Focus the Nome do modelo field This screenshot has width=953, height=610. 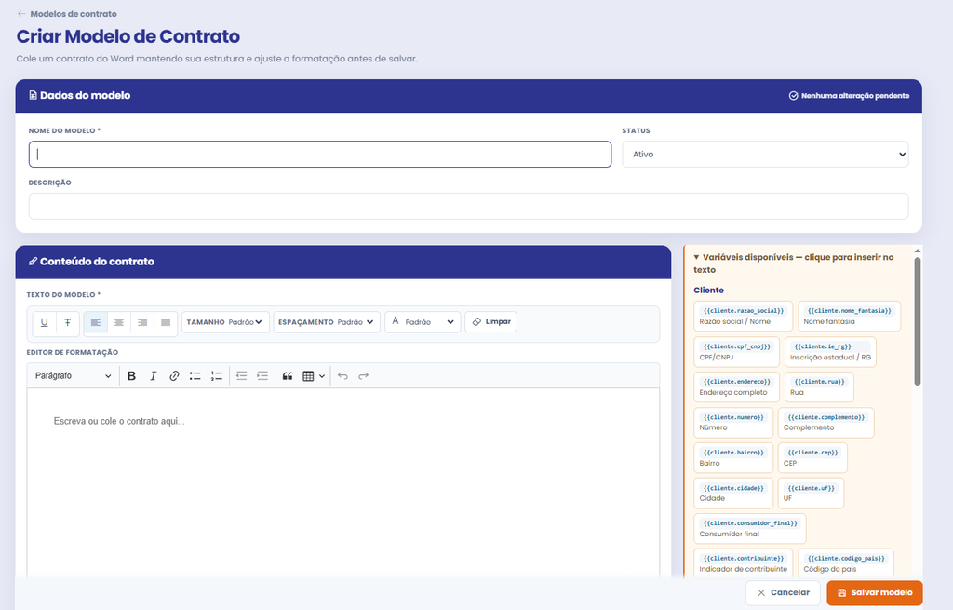coord(320,155)
